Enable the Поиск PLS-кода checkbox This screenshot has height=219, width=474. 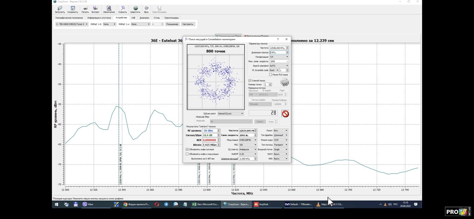click(x=270, y=75)
